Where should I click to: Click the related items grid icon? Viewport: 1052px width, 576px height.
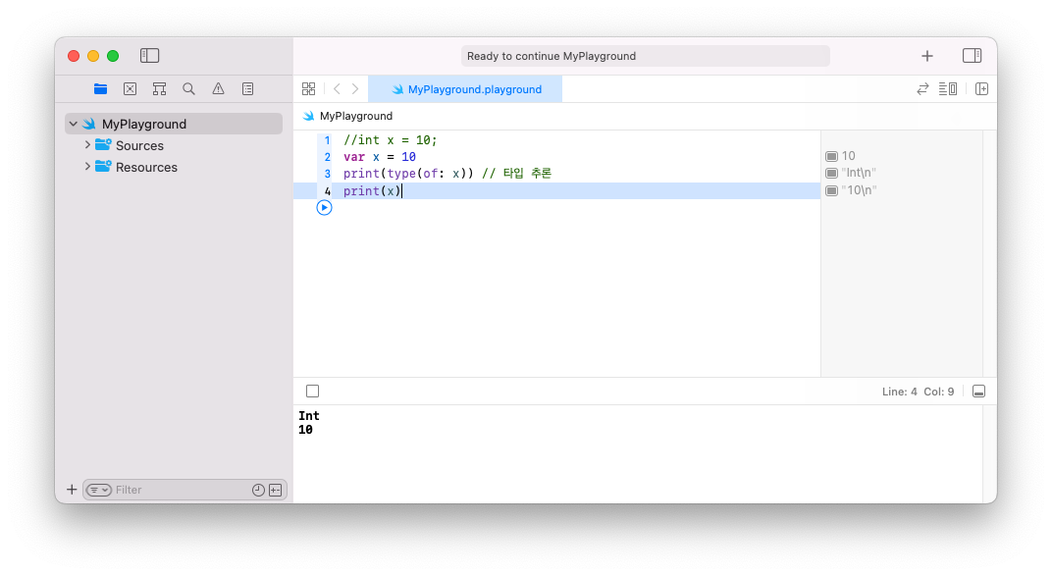[x=308, y=88]
